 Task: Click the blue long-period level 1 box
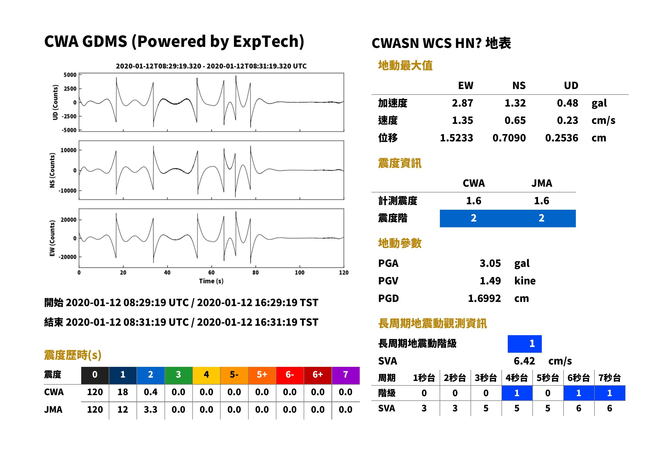pyautogui.click(x=525, y=344)
